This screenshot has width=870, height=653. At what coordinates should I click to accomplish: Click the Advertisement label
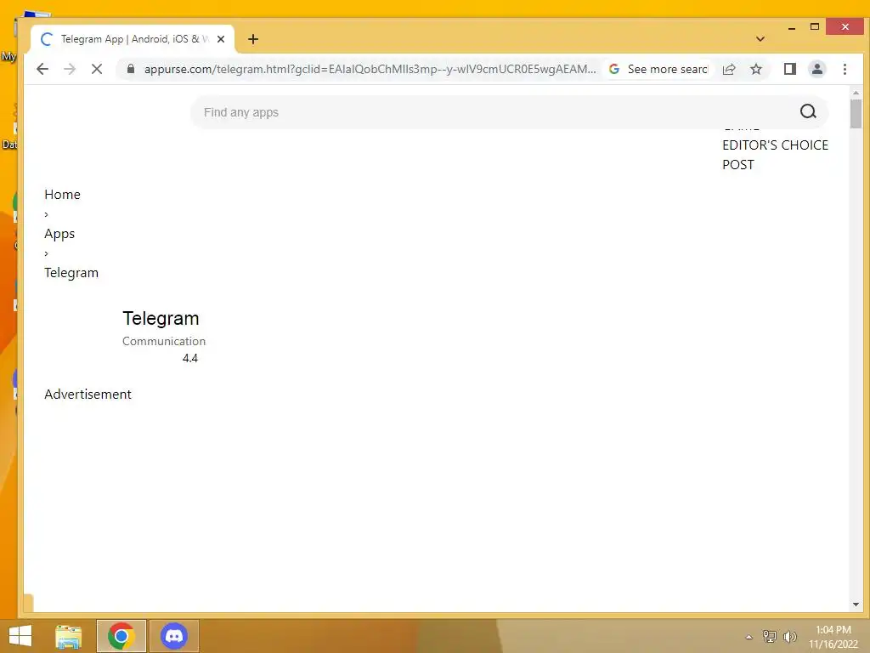(88, 395)
